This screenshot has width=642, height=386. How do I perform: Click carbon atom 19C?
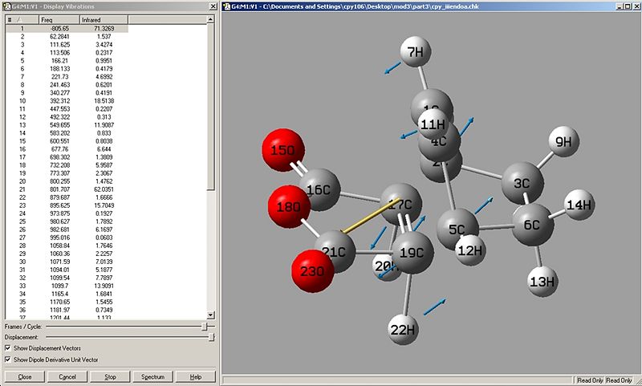pos(412,253)
